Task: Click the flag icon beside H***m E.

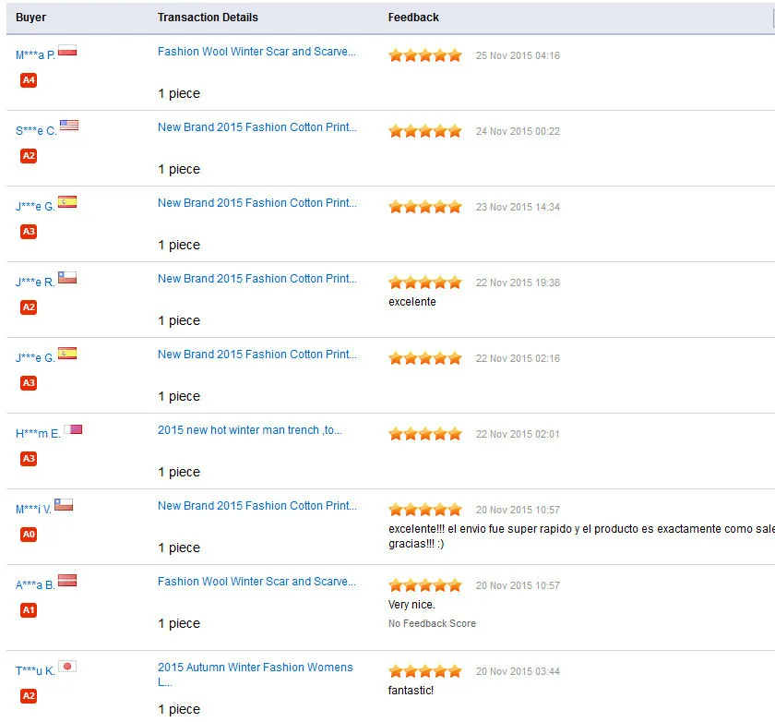Action: (73, 429)
